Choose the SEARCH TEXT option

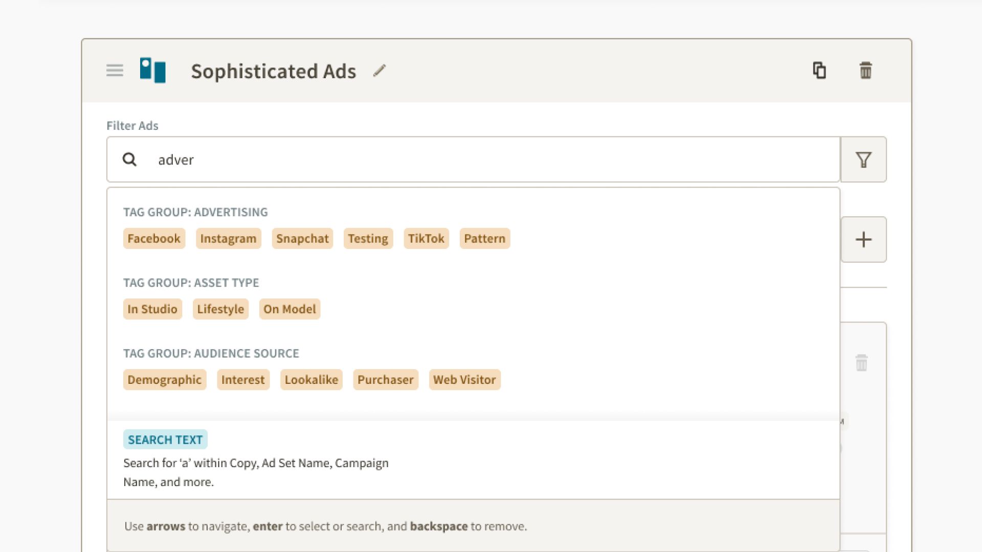click(x=165, y=440)
